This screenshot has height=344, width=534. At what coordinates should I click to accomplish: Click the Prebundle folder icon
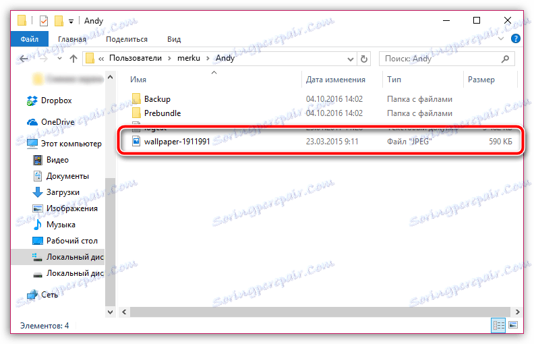136,113
